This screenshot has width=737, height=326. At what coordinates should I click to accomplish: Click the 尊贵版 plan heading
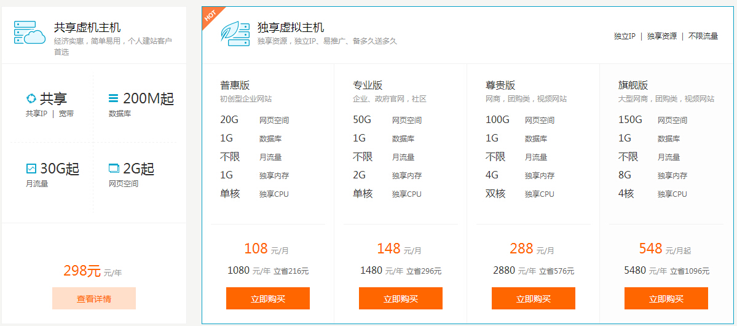click(500, 85)
